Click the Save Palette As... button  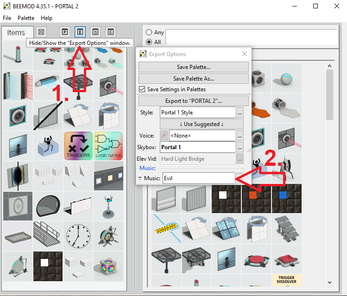[x=194, y=79]
